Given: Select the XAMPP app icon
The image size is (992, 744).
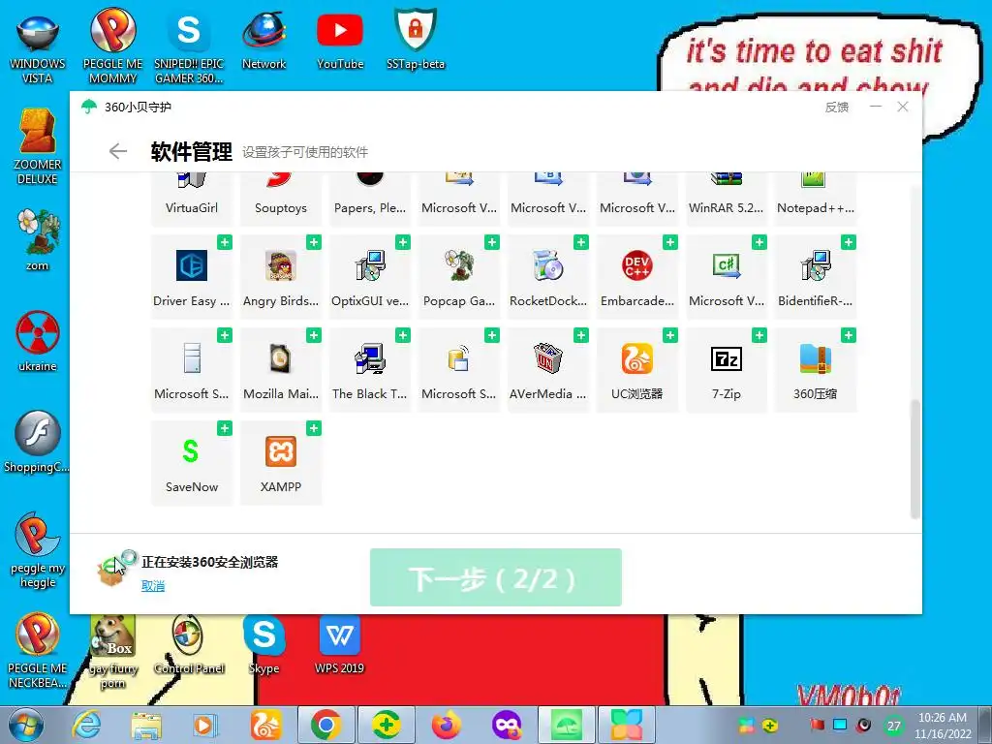Looking at the screenshot, I should (281, 451).
